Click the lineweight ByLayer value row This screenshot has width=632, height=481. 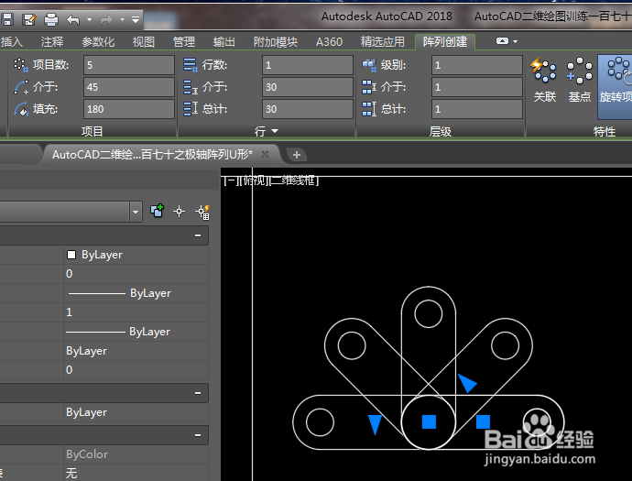[x=136, y=332]
